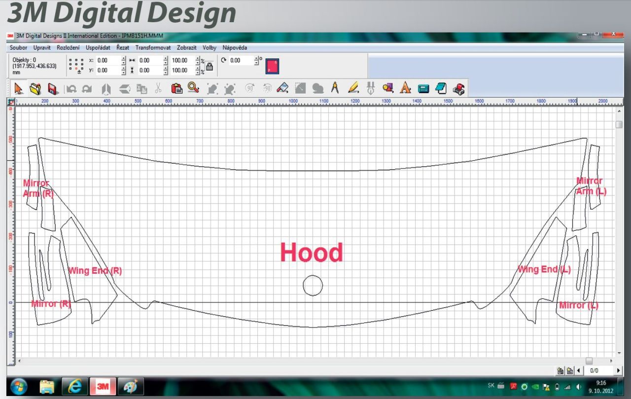Open the Zobrazit menu
Viewport: 631px width, 399px height.
pyautogui.click(x=187, y=48)
